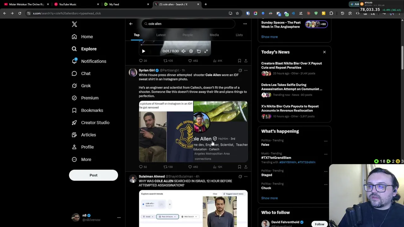Open Syrian Girl's profile avatar
404x227 pixels.
point(133,73)
